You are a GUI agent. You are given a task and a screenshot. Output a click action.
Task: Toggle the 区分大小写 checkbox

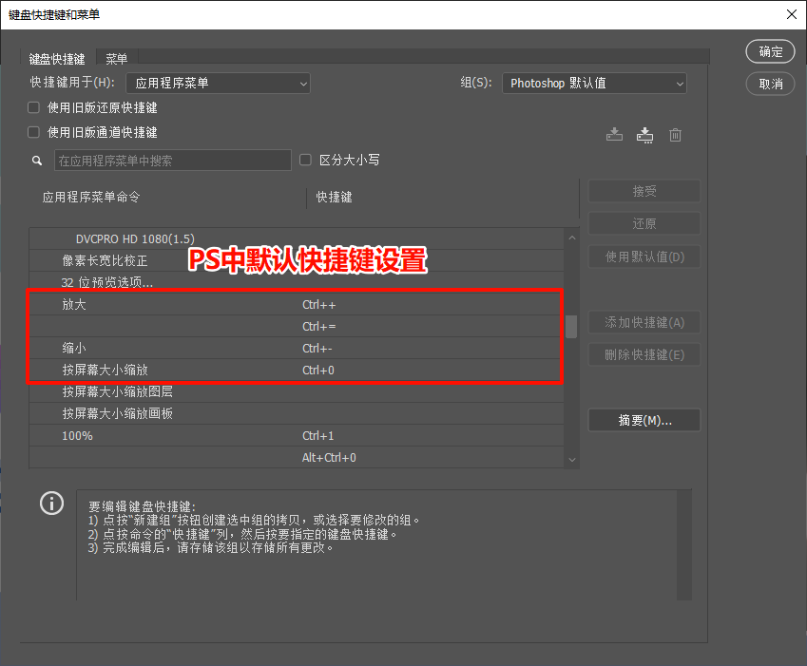click(x=305, y=160)
